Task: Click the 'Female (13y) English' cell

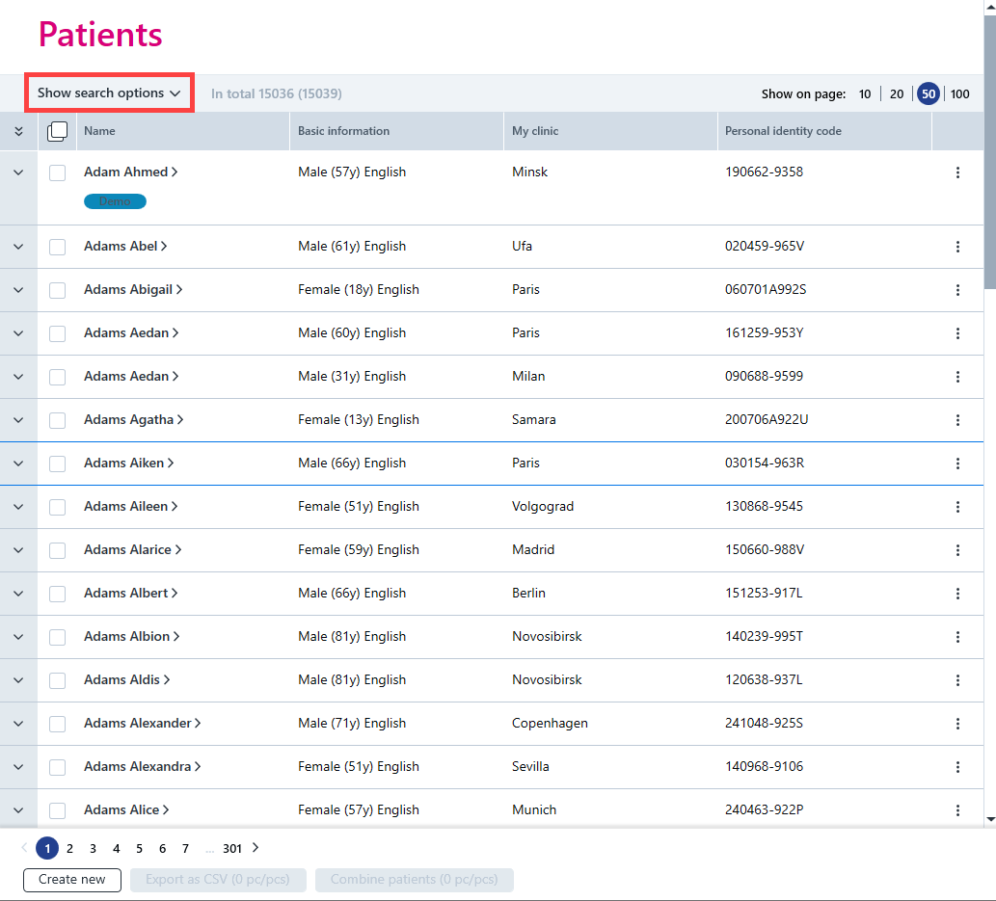Action: pyautogui.click(x=359, y=420)
